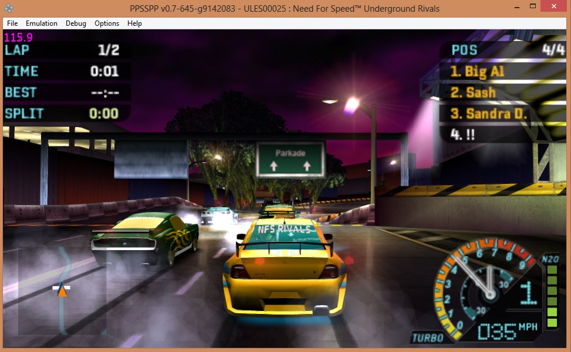Screen dimensions: 571x352
Task: Open the File menu
Action: pos(12,23)
